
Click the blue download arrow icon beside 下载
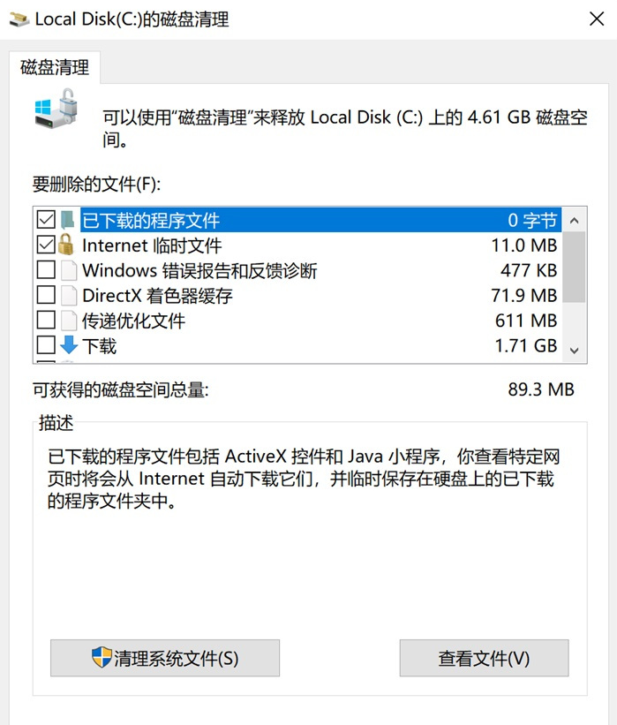tap(68, 346)
